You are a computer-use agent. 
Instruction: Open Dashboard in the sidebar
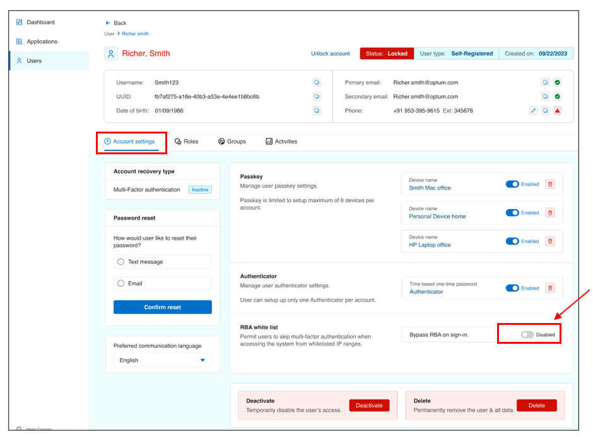(x=40, y=22)
